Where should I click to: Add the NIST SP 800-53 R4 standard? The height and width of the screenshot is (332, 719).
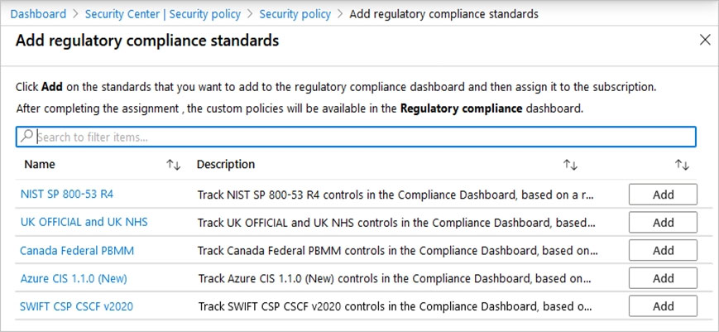click(663, 195)
